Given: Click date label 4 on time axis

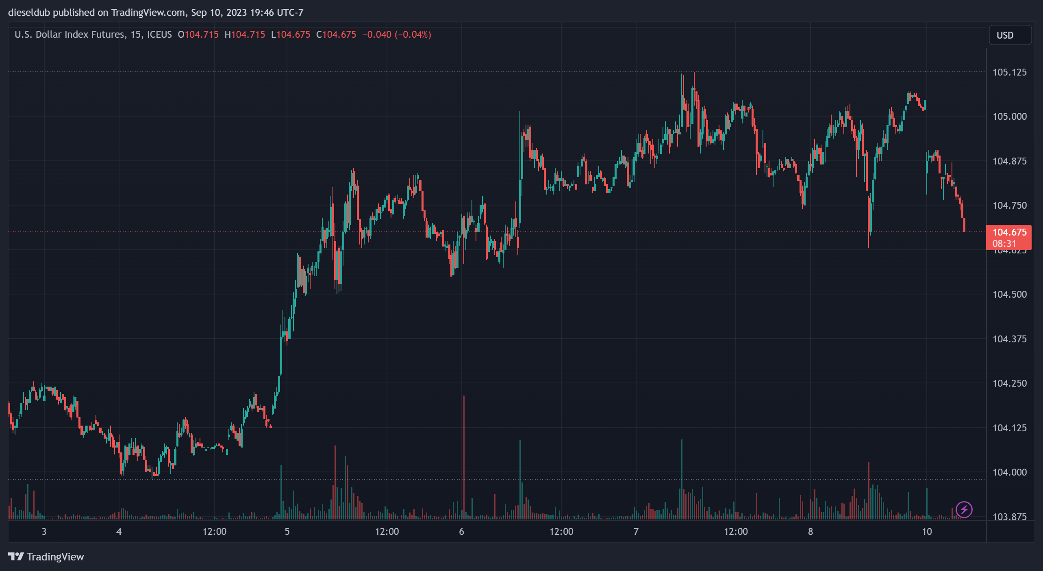Looking at the screenshot, I should pyautogui.click(x=119, y=532).
